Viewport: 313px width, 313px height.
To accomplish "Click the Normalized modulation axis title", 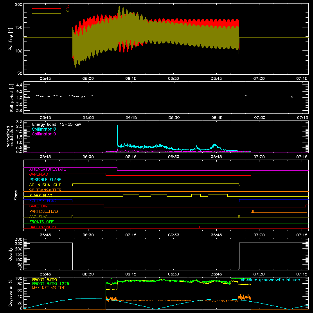I will coord(10,137).
